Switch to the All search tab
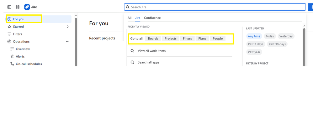The height and width of the screenshot is (134, 313). pos(130,18)
